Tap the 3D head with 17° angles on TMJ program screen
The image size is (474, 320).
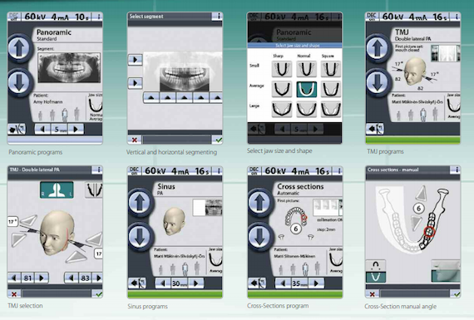[x=415, y=72]
